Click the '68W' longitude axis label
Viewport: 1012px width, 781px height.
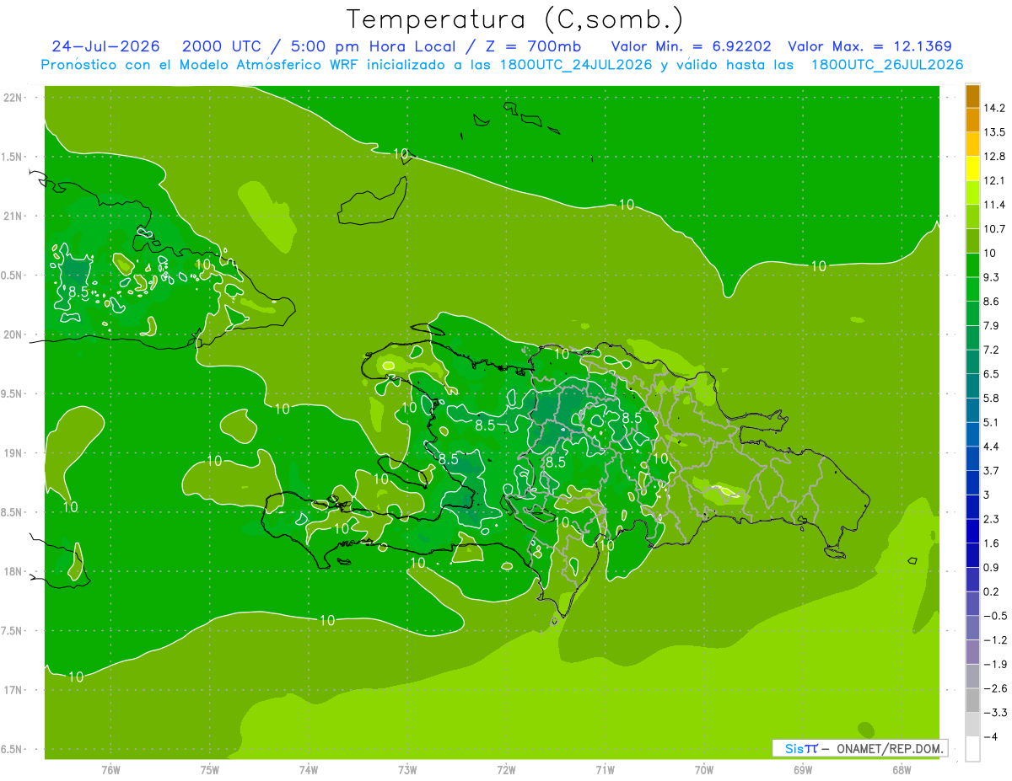901,769
